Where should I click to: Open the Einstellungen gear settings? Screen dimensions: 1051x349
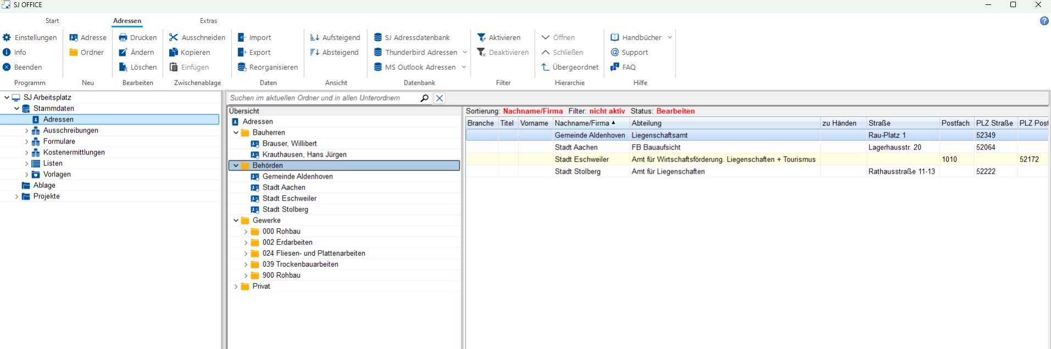7,37
